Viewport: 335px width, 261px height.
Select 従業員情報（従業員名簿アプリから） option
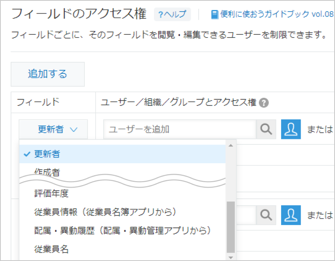pyautogui.click(x=122, y=212)
